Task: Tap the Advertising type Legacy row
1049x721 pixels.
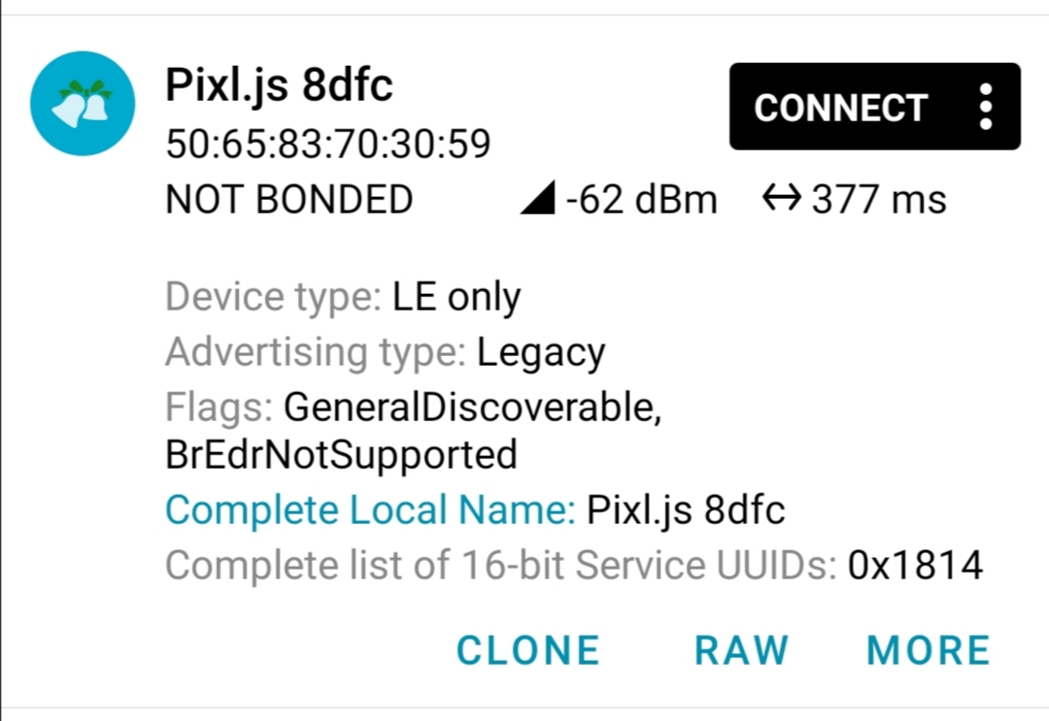Action: pyautogui.click(x=386, y=352)
